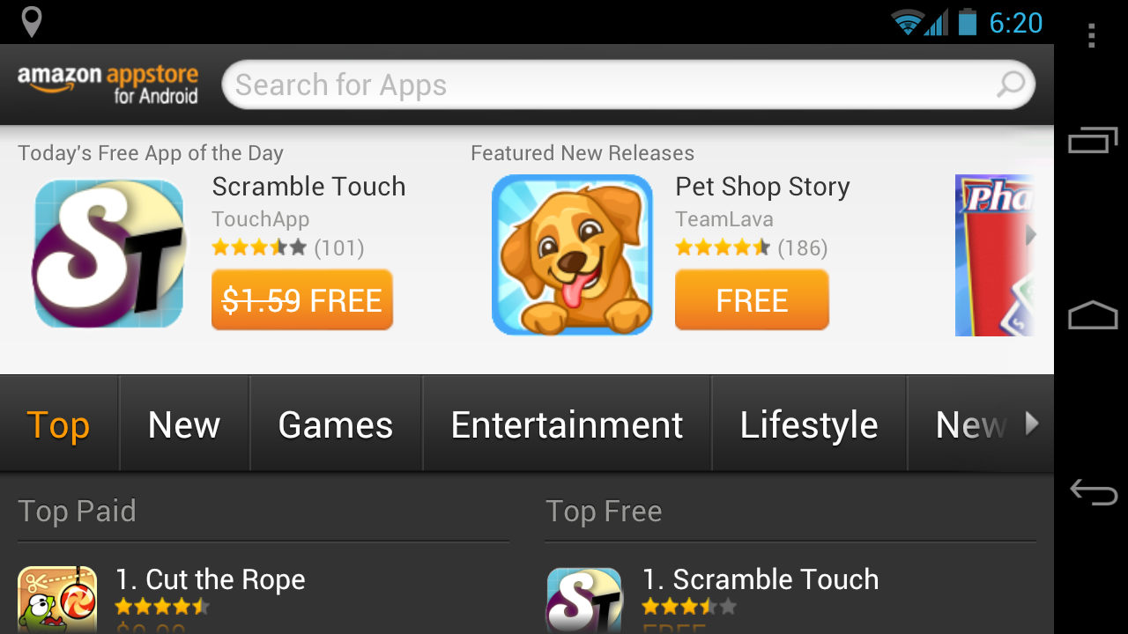Switch to the Entertainment tab
This screenshot has height=634, width=1128.
click(x=567, y=425)
